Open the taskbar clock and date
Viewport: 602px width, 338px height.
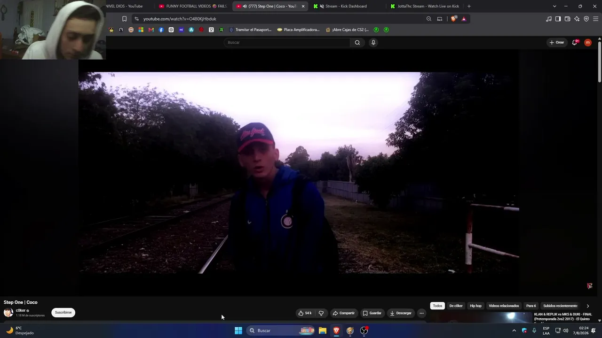tap(584, 330)
